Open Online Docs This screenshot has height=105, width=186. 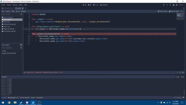[162, 11]
